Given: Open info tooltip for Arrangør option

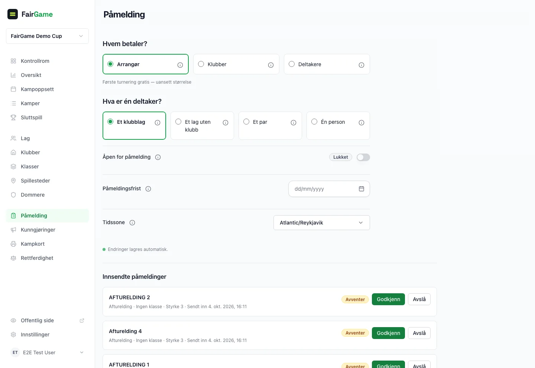Looking at the screenshot, I should pos(180,65).
